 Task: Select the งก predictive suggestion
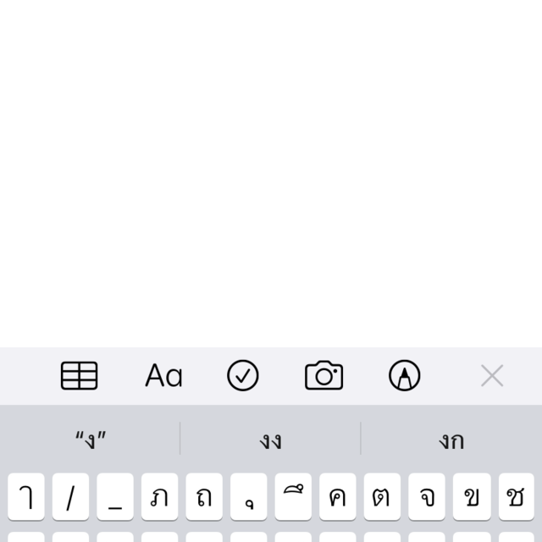click(x=451, y=441)
